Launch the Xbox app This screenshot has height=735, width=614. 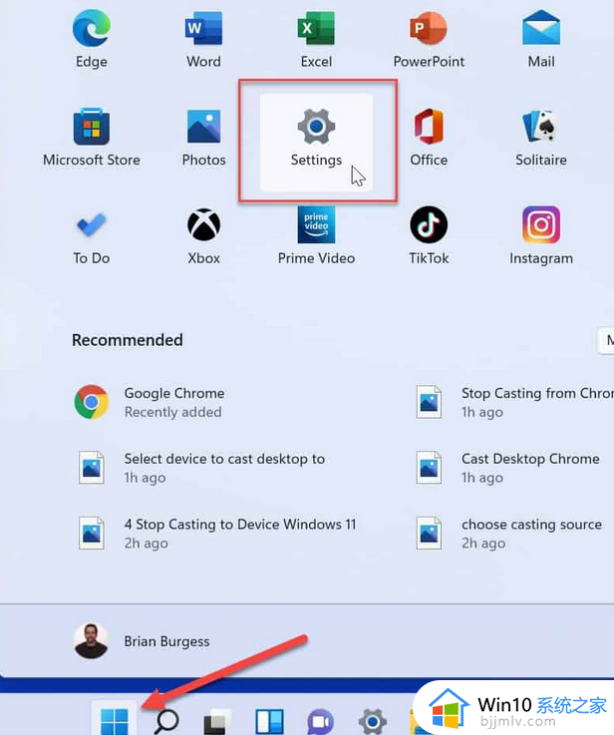(x=203, y=236)
